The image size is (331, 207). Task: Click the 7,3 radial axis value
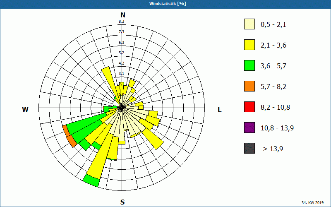(121, 32)
